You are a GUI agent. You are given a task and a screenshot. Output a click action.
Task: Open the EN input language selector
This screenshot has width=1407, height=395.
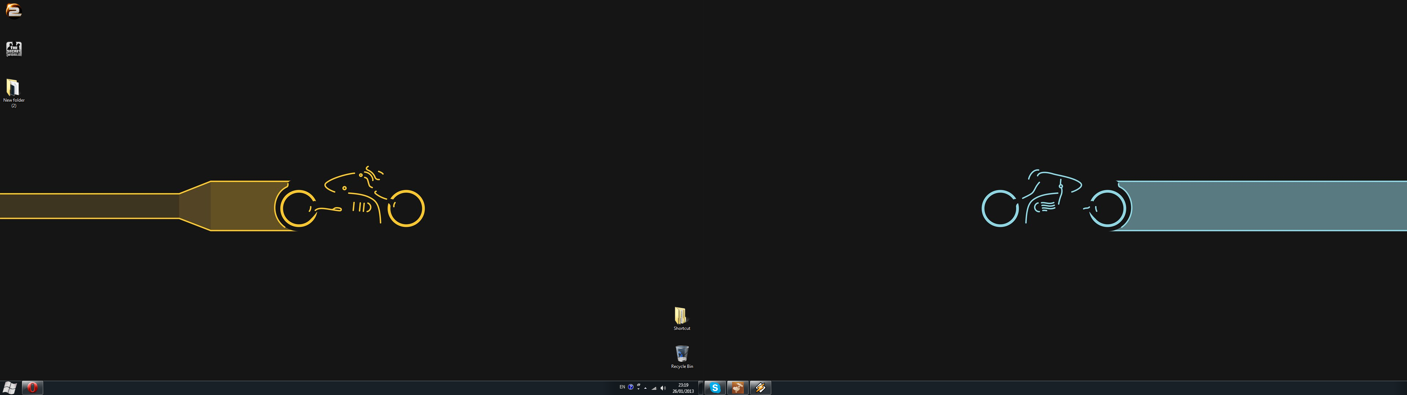622,387
